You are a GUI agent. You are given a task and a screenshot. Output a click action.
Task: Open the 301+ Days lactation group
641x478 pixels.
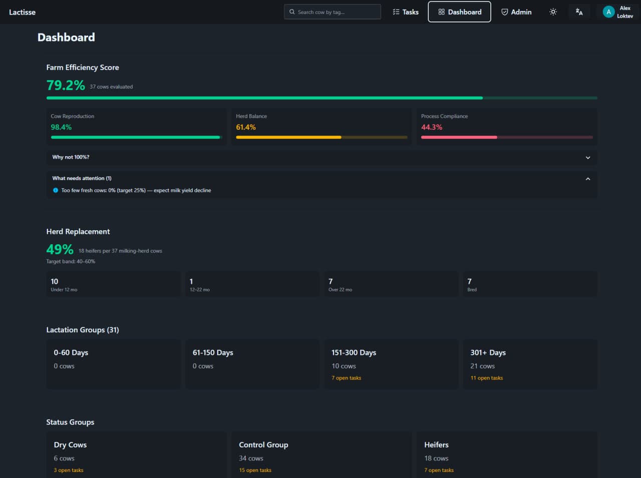530,364
